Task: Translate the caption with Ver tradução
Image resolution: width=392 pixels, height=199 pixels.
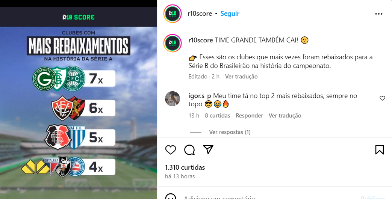Action: pos(241,76)
